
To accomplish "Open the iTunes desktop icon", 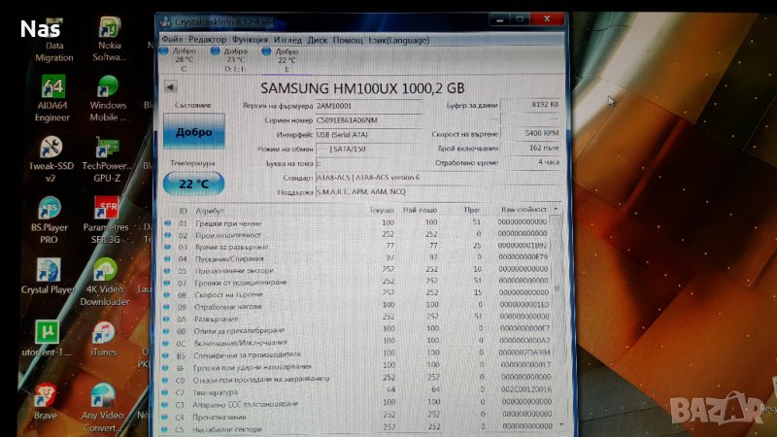I will point(104,333).
